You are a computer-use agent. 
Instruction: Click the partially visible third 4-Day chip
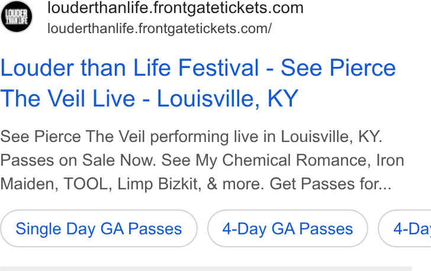404,228
